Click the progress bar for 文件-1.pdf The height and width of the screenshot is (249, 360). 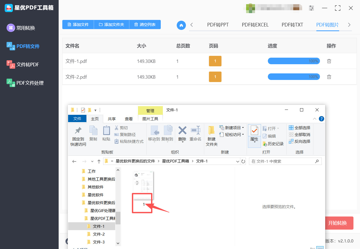coord(294,61)
